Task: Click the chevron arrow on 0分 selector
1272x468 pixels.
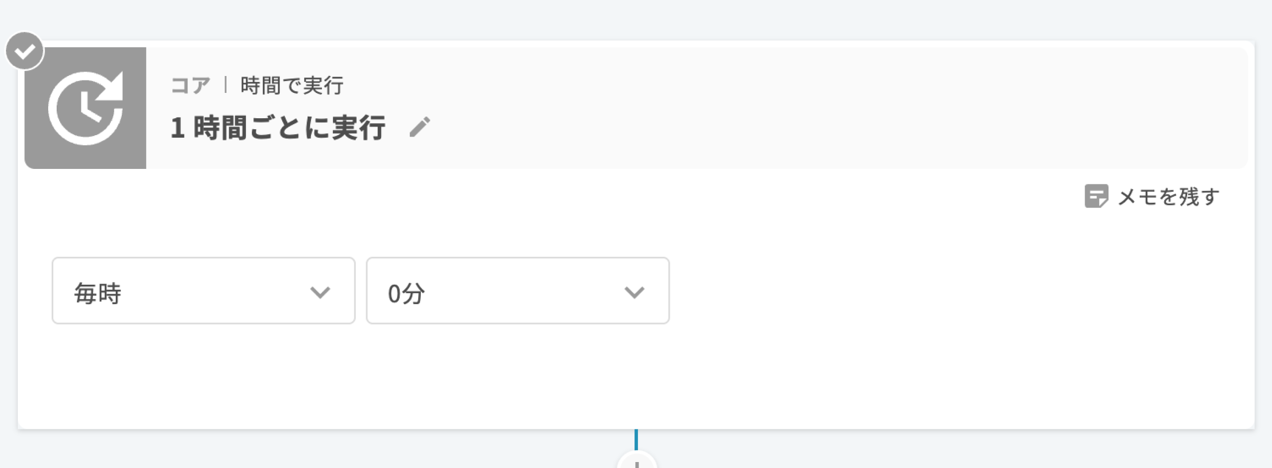Action: [x=634, y=292]
